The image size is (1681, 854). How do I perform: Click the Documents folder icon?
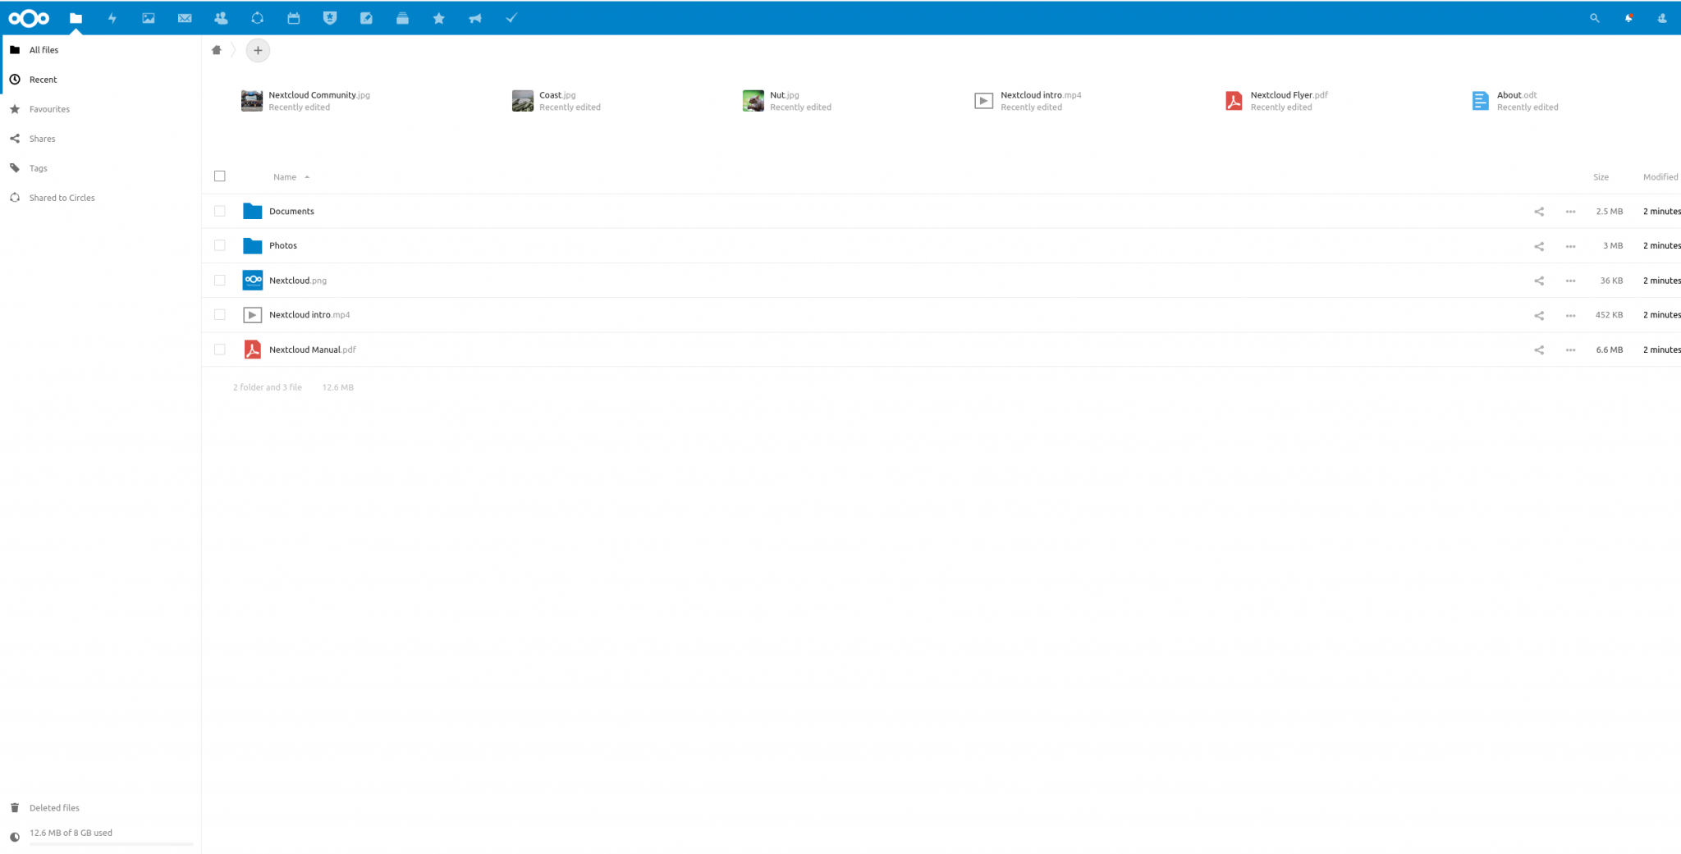253,212
